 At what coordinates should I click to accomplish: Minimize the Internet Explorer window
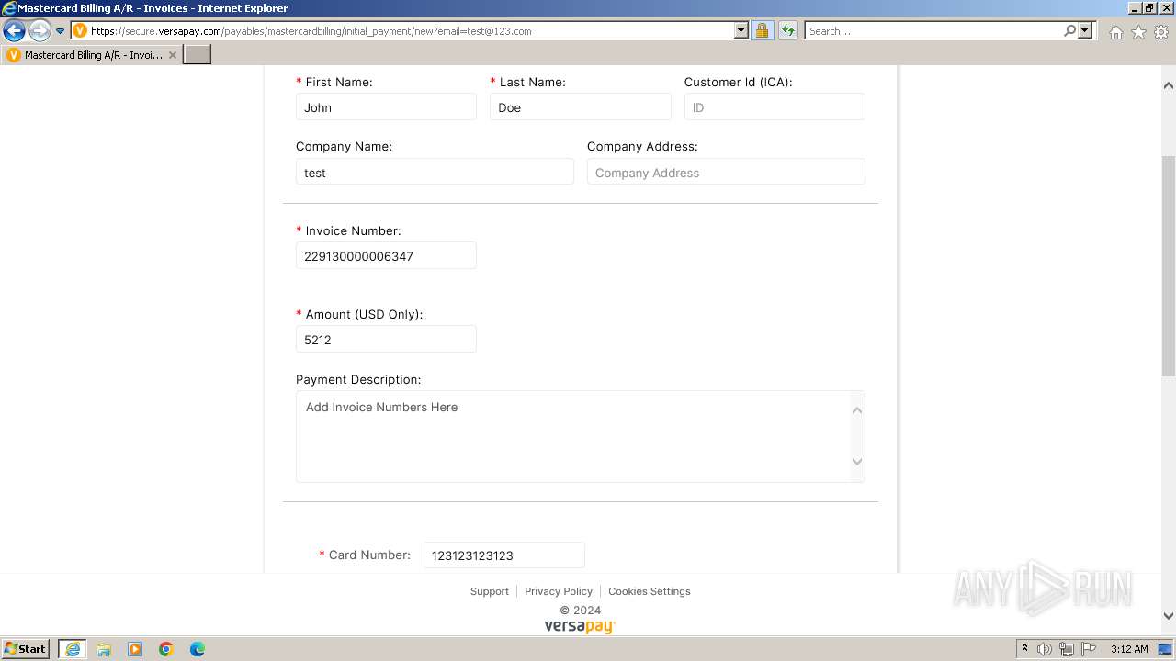[x=1134, y=8]
